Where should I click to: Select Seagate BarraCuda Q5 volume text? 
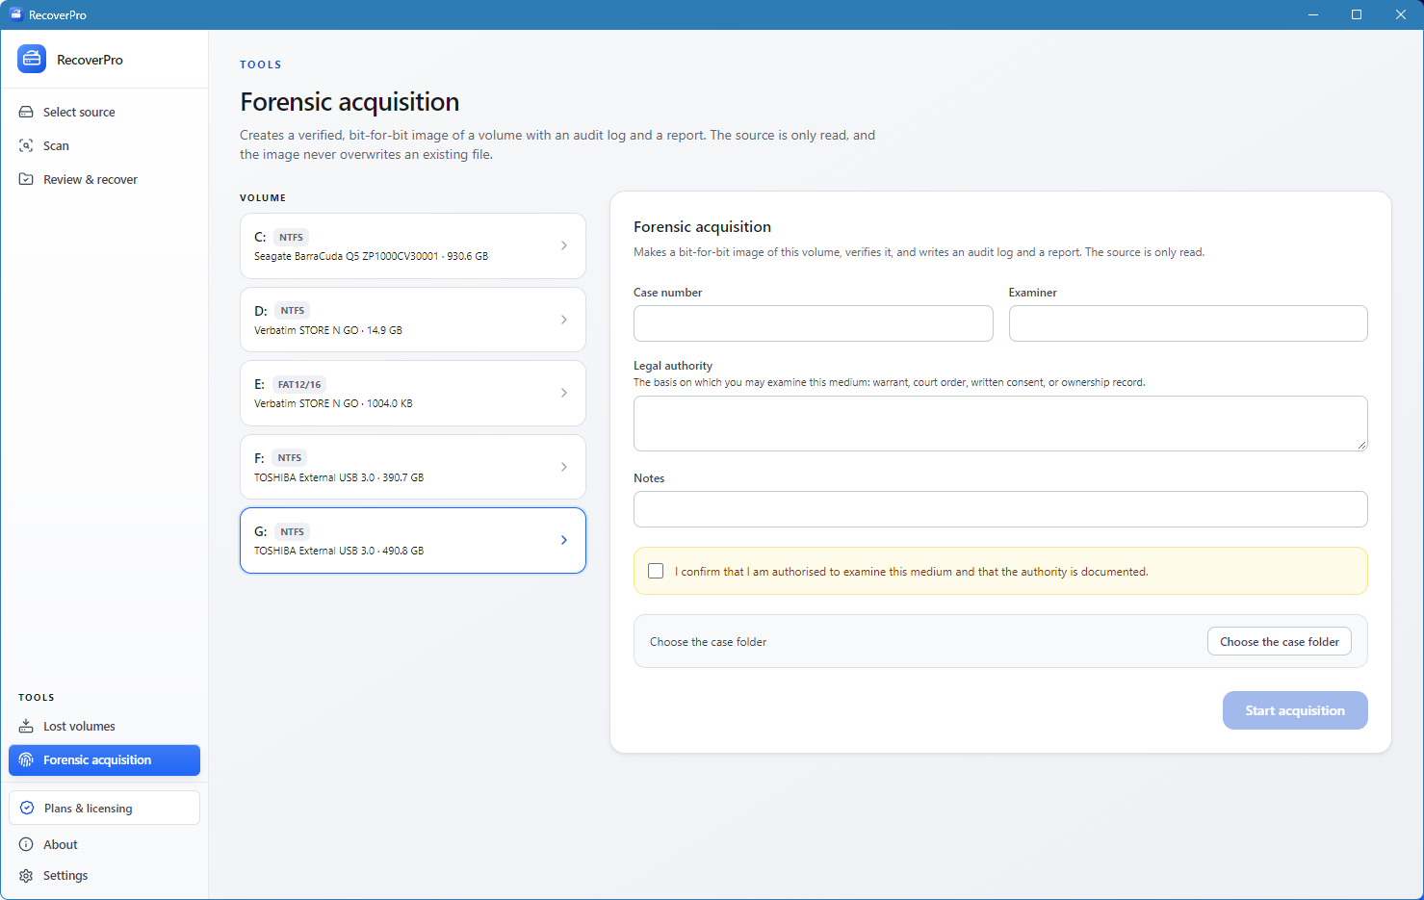[x=371, y=256]
